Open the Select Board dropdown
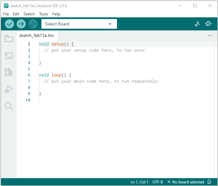This screenshot has width=218, height=186. [x=79, y=24]
